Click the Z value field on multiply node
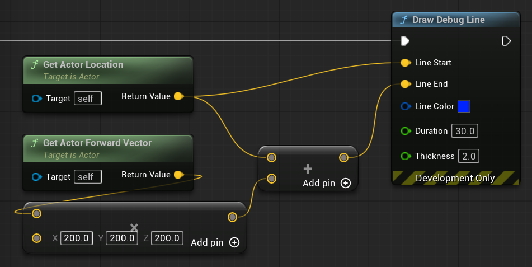This screenshot has height=267, width=532. (167, 238)
